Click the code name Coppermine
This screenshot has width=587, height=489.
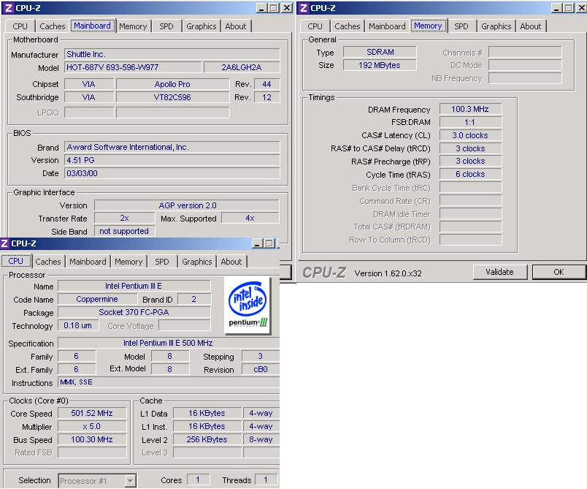pyautogui.click(x=97, y=300)
